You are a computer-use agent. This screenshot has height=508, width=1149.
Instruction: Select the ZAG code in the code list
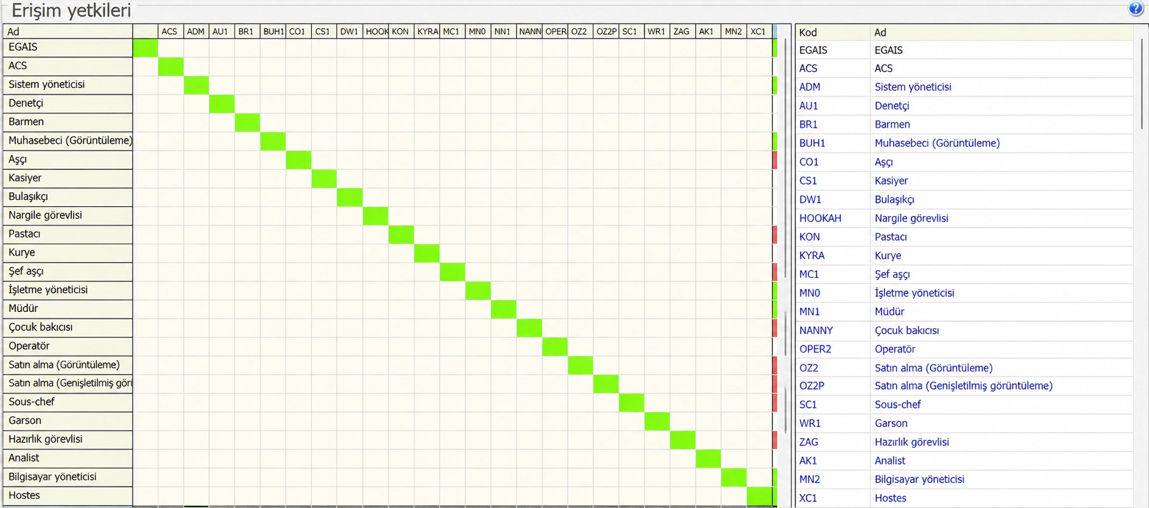click(x=808, y=442)
